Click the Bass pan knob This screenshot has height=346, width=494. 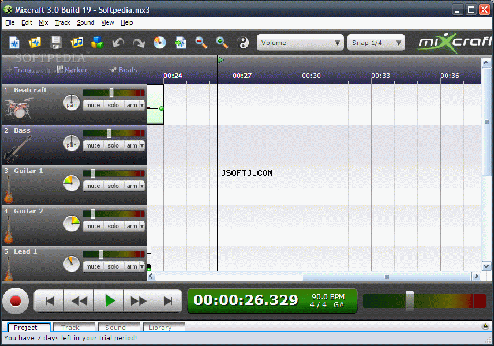click(x=72, y=143)
